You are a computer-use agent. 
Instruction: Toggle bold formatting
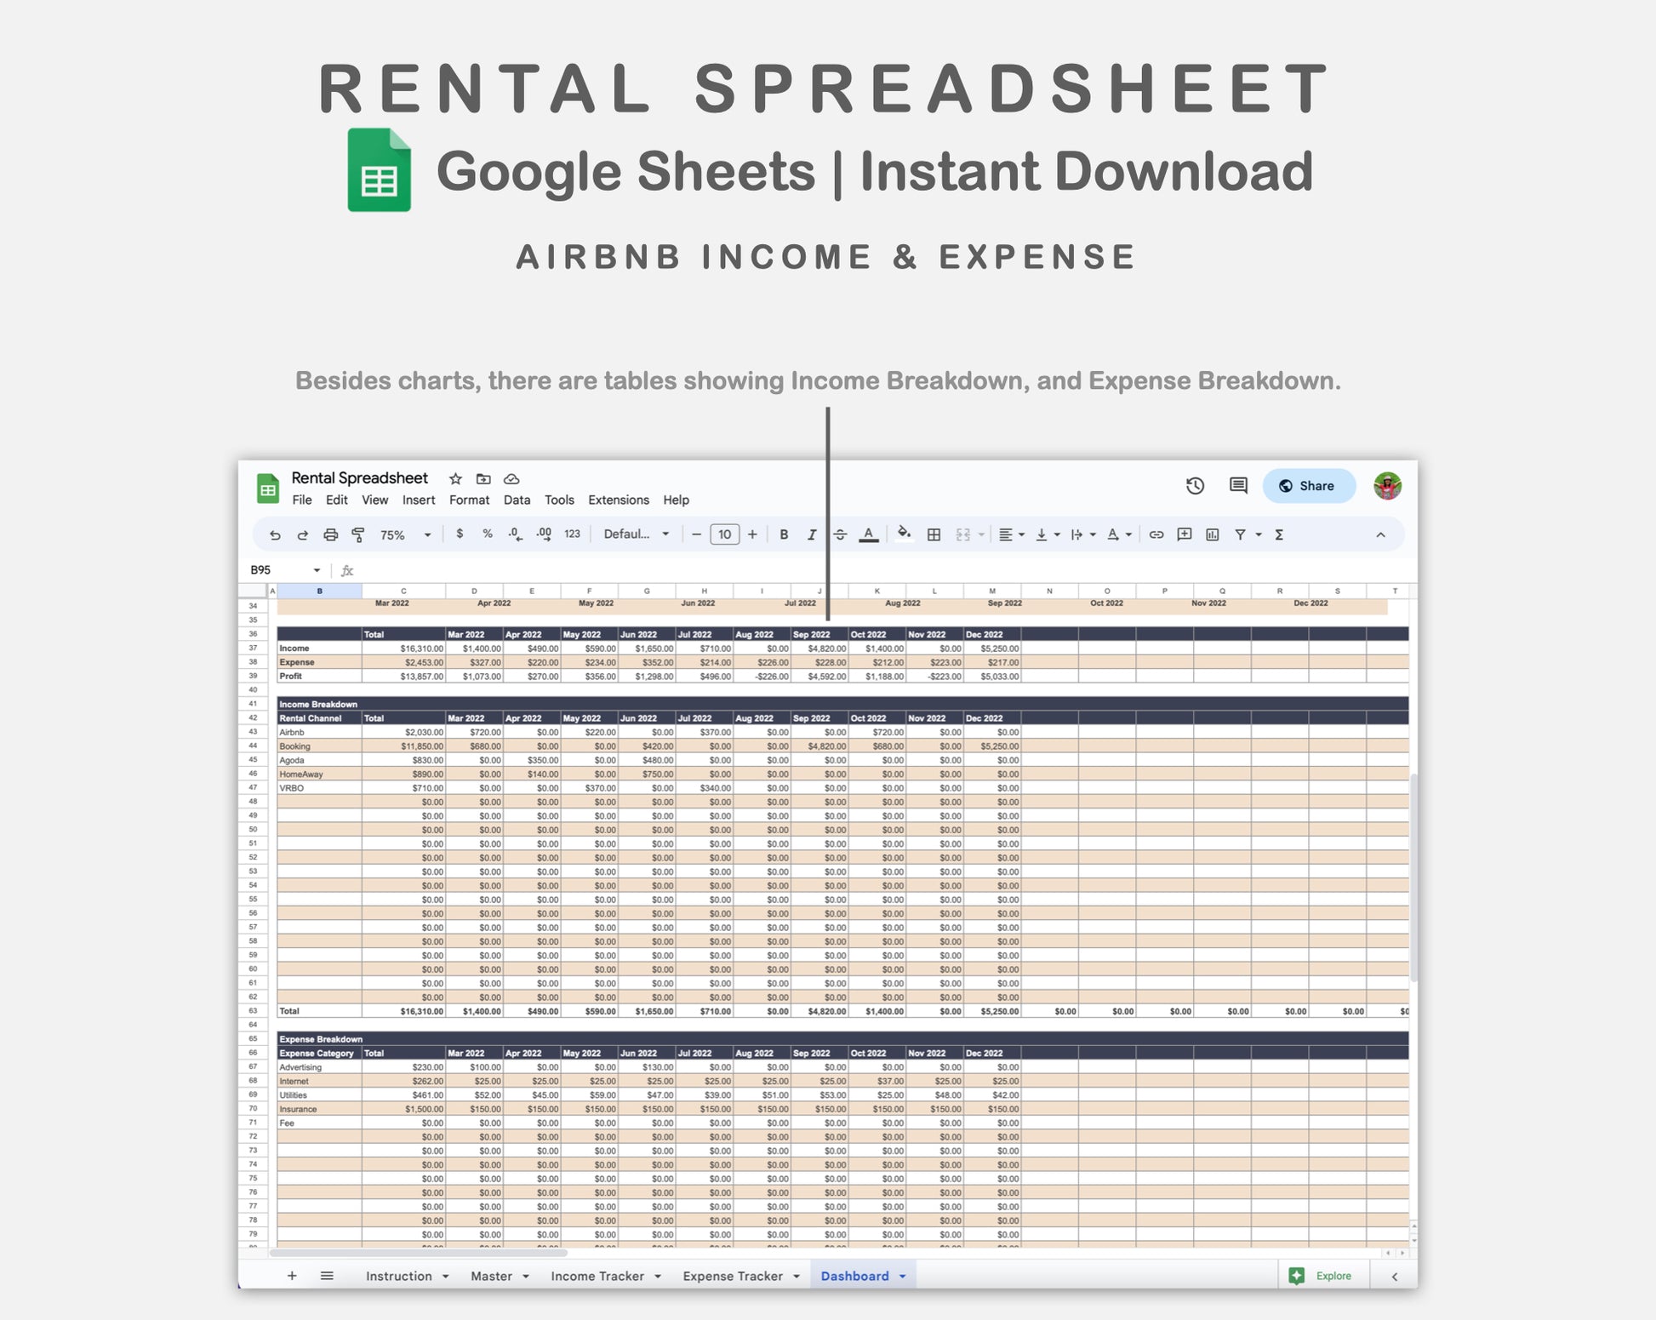784,535
